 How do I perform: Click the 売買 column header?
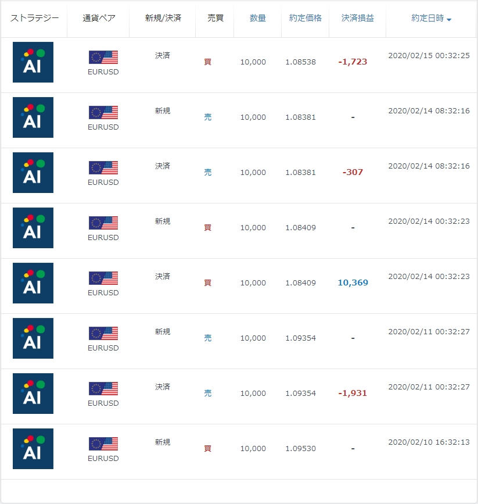(215, 18)
